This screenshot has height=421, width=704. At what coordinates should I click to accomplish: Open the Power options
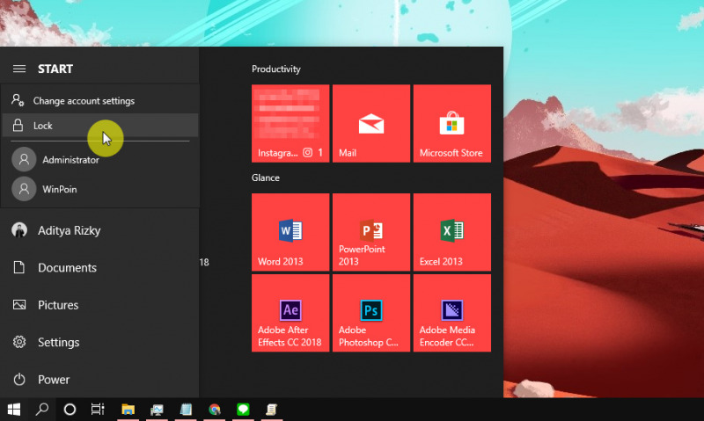coord(99,380)
